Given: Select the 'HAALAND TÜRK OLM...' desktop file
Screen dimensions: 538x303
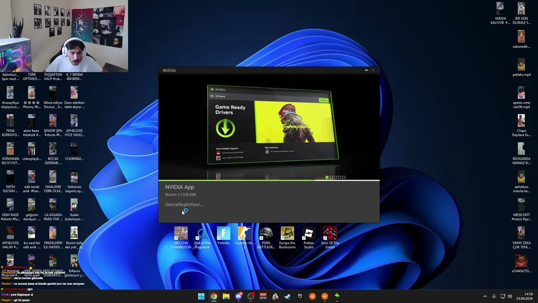Looking at the screenshot, I should click(53, 182).
